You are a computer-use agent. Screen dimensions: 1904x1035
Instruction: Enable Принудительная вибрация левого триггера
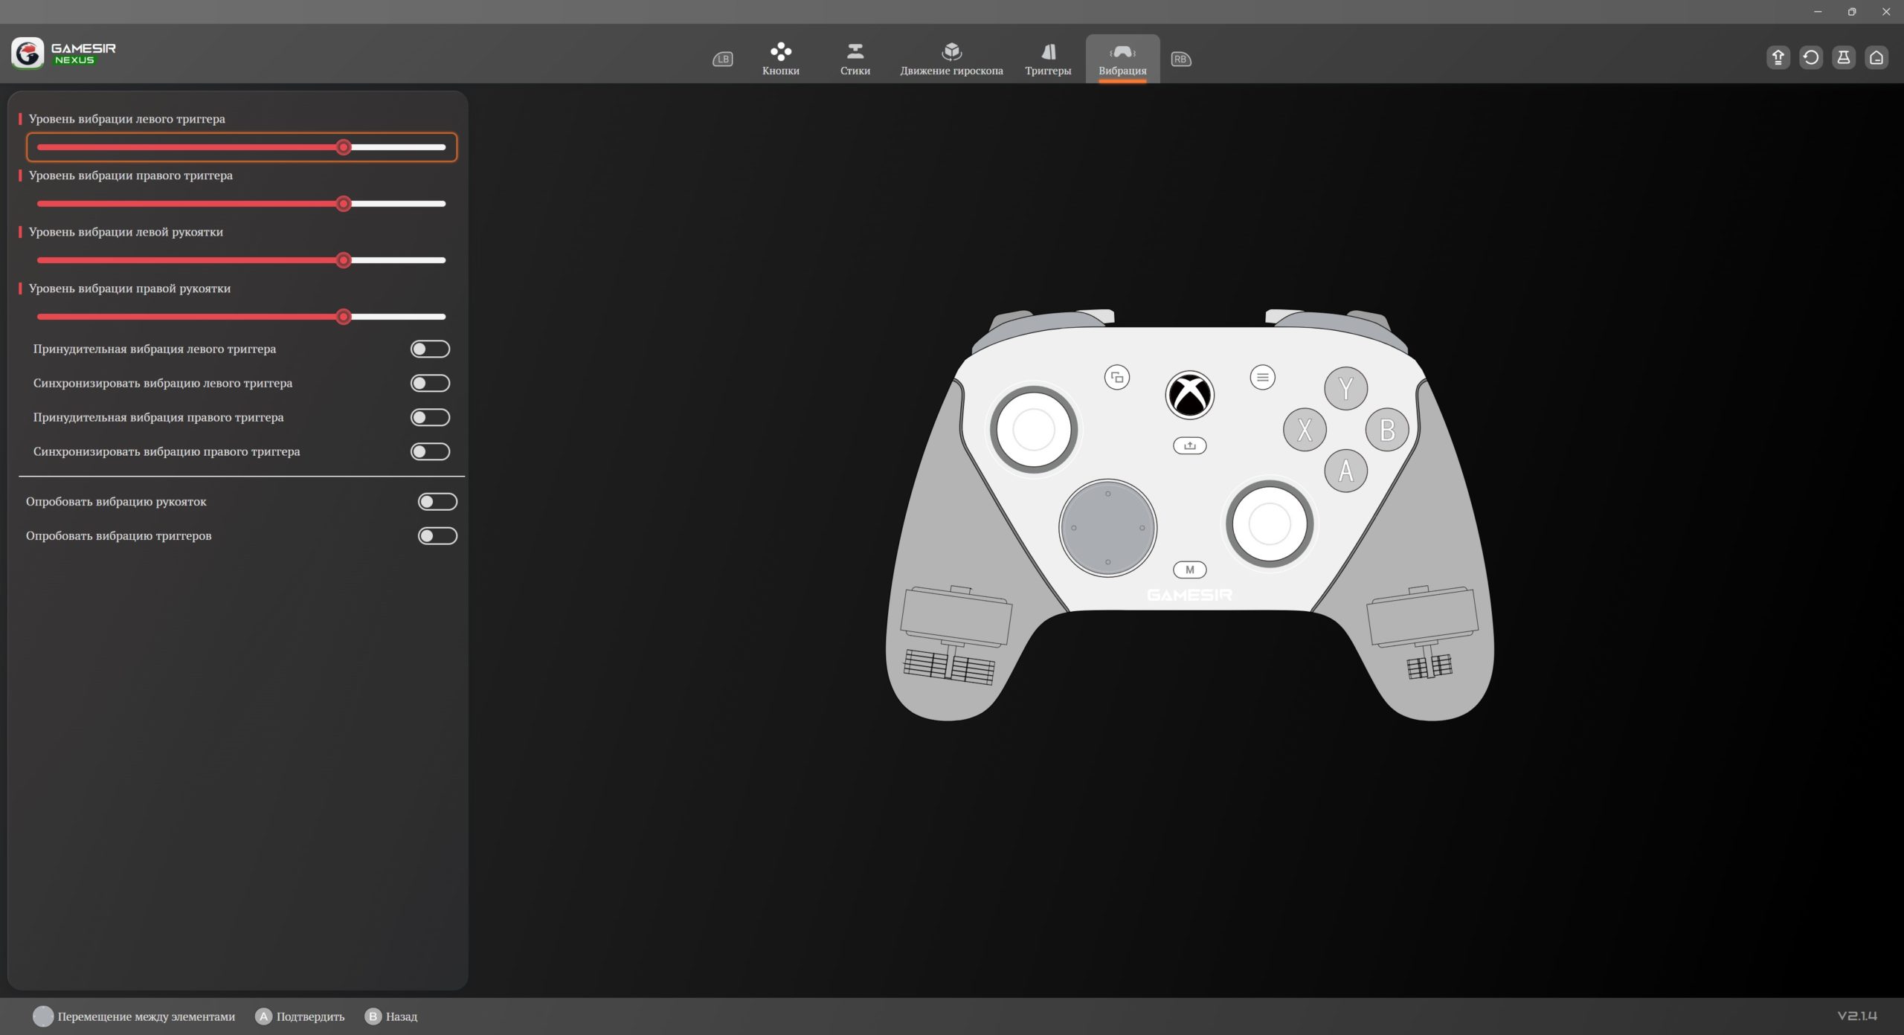click(x=430, y=349)
